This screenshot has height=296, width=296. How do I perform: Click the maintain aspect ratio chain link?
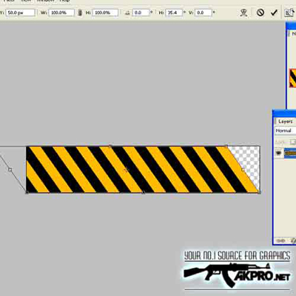tap(80, 13)
